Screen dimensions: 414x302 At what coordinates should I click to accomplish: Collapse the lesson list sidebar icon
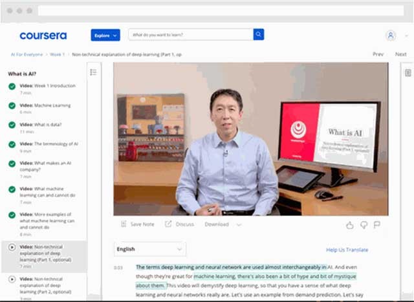point(93,72)
